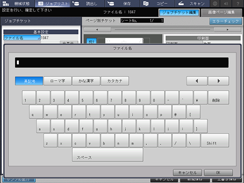Click the file name text input field
The image size is (244, 183).
[122, 63]
